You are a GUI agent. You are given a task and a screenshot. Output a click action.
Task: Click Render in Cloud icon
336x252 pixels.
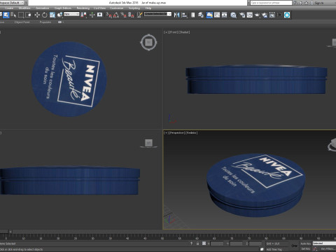tap(265, 15)
